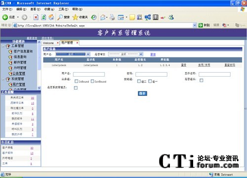Tick the InBound checkbox
The width and height of the screenshot is (247, 178).
76,81
